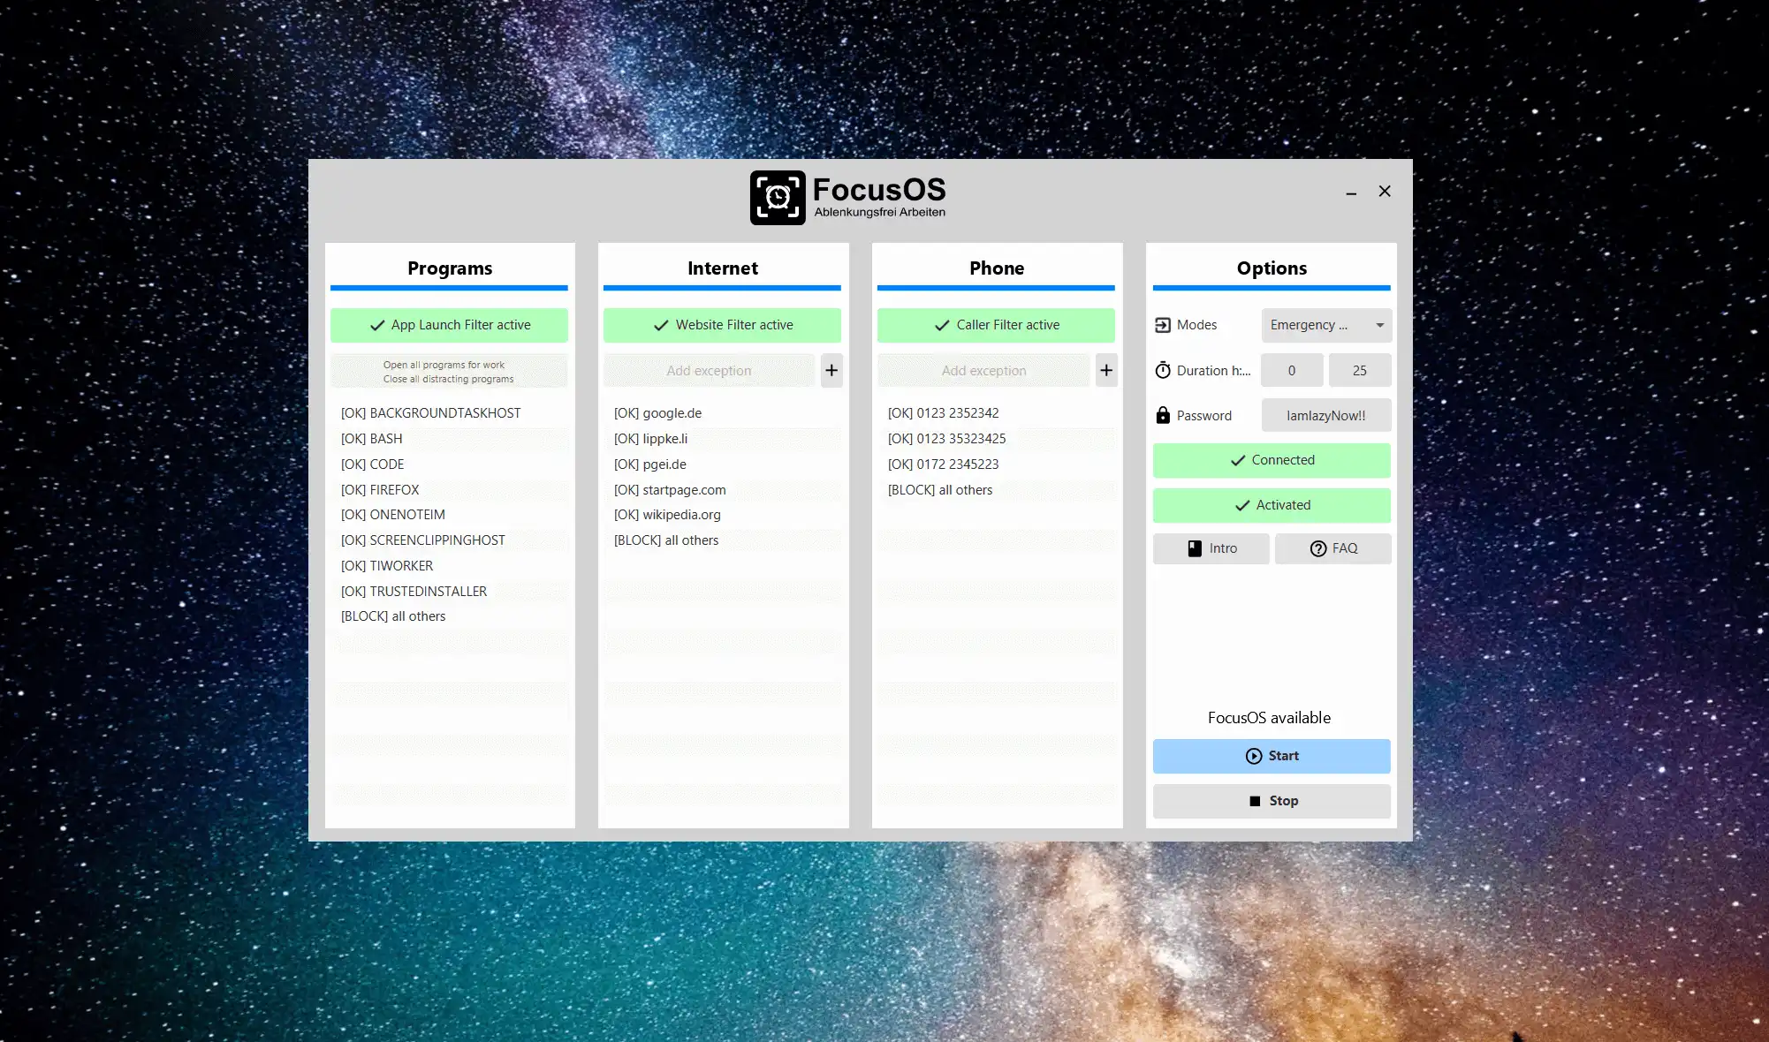Select the Programs column header tab
This screenshot has width=1769, height=1042.
tap(451, 267)
